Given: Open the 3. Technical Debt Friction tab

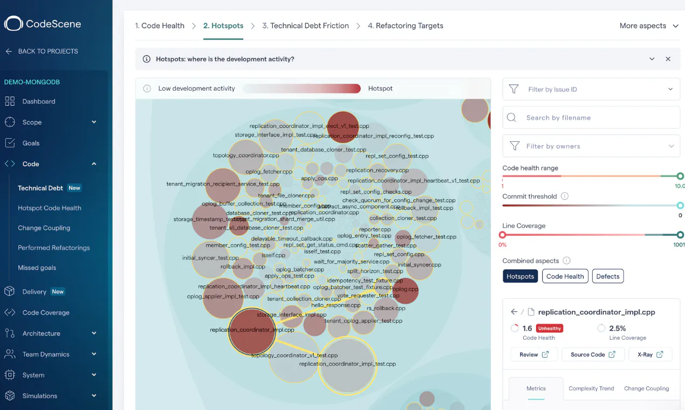Looking at the screenshot, I should [x=305, y=25].
